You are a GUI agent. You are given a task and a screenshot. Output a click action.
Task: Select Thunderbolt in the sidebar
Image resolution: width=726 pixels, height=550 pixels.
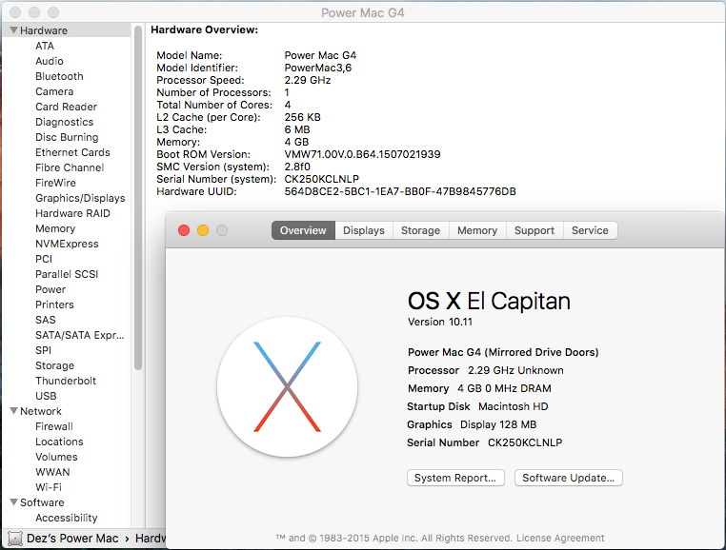click(x=66, y=382)
